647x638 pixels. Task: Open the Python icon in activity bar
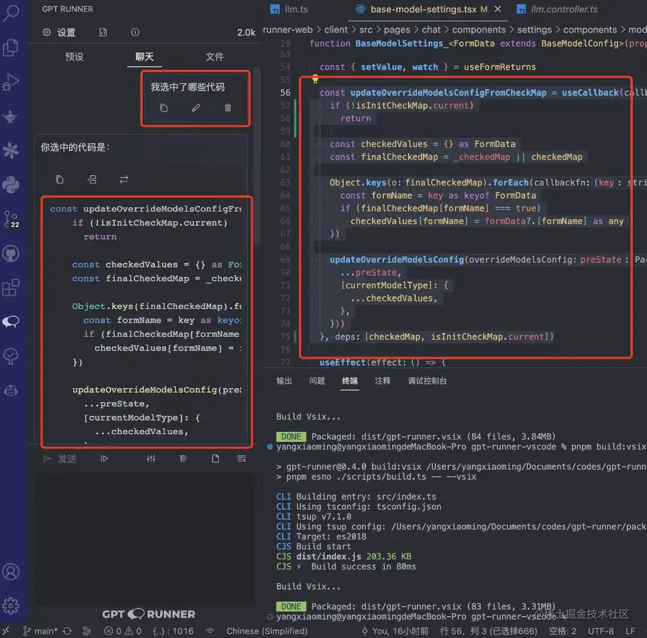pos(11,184)
